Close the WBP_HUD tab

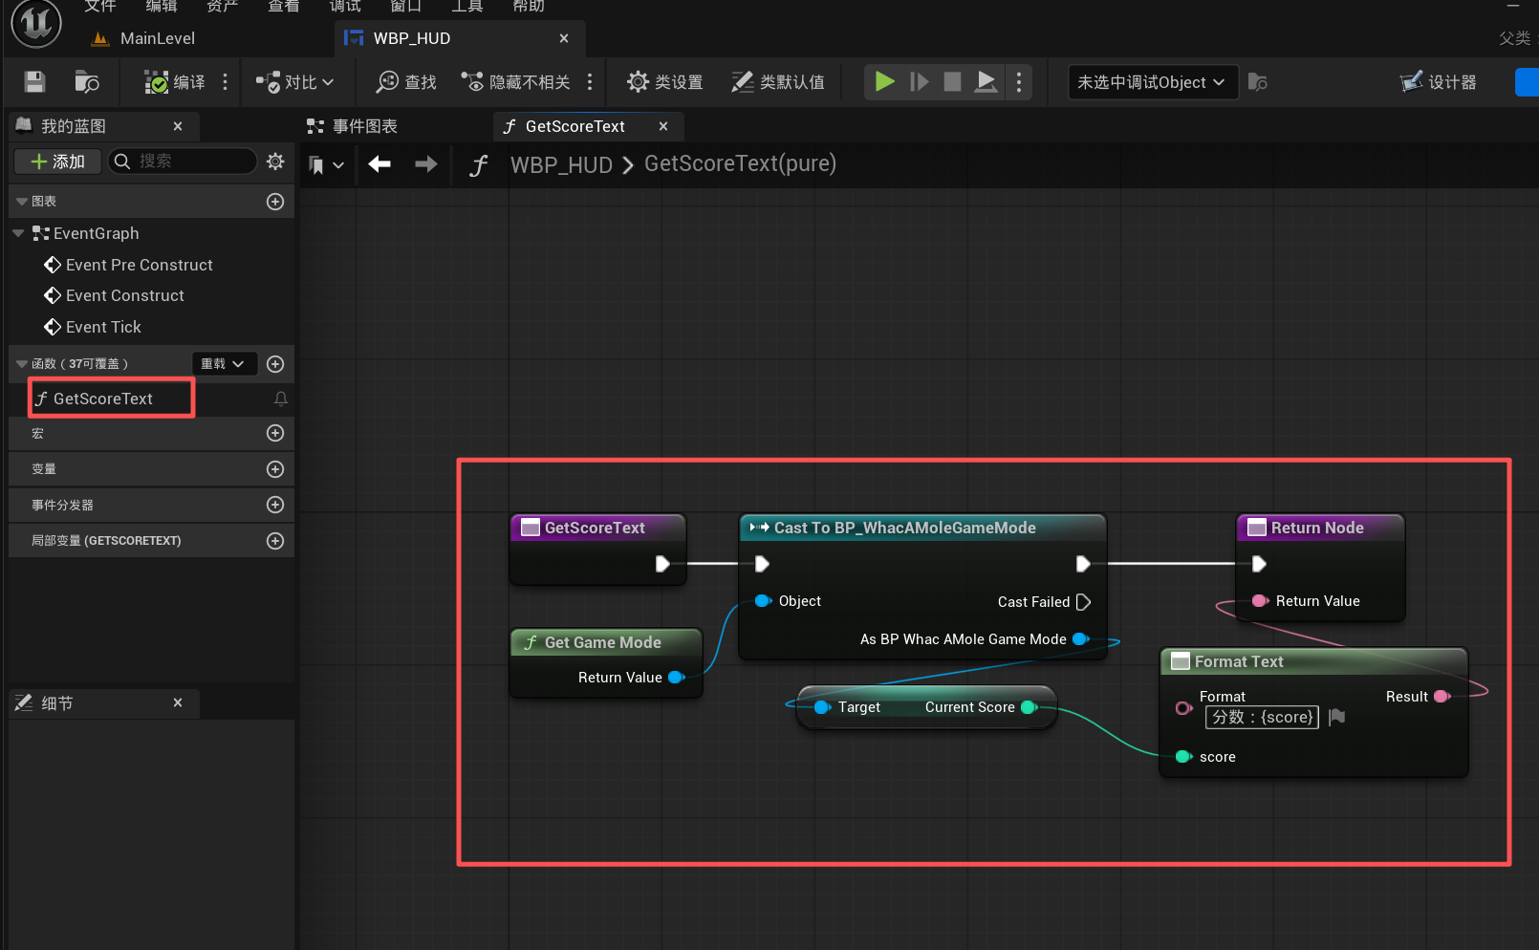[x=564, y=38]
